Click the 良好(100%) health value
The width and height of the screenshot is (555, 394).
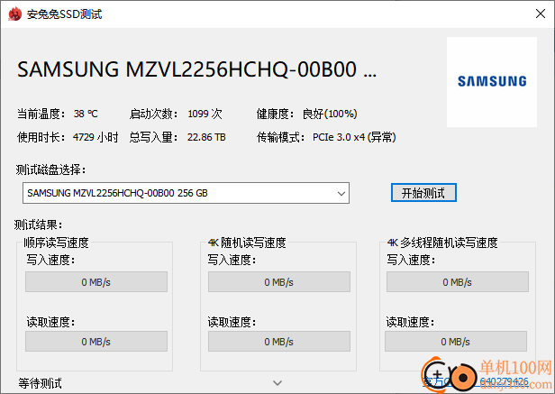click(x=330, y=114)
